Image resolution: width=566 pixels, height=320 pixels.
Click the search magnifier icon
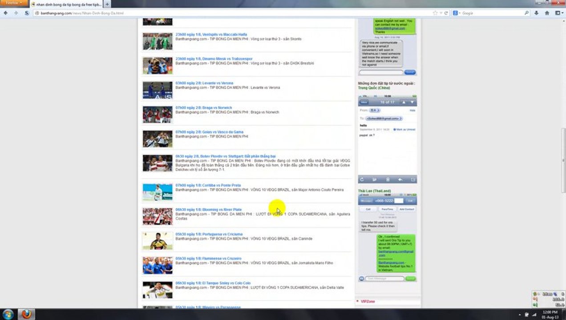(526, 13)
